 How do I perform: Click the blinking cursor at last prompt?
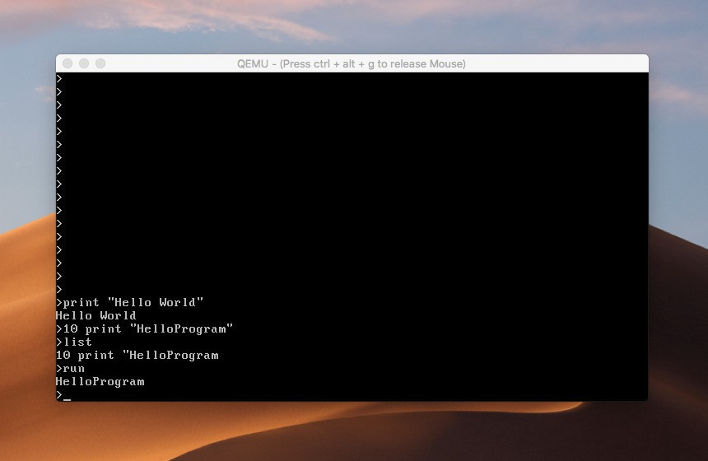coord(67,396)
